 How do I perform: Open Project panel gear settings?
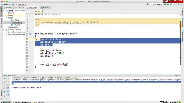[x=20, y=8]
